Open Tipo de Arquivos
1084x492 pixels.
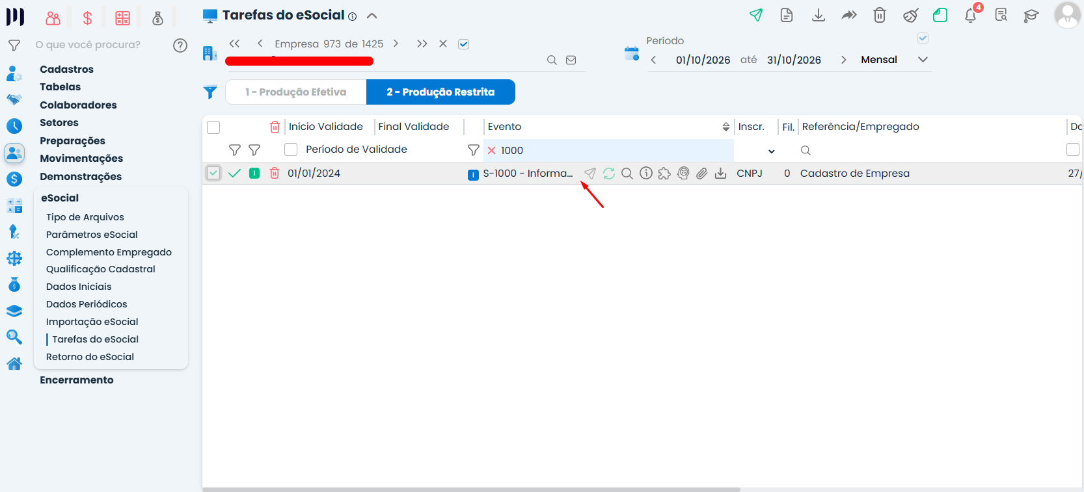click(x=85, y=217)
